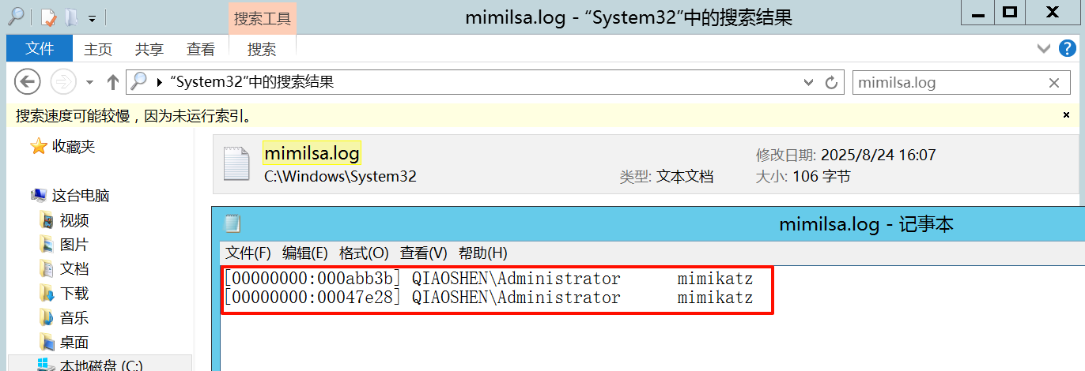Dismiss the yellow indexing notice bar

tap(1066, 115)
